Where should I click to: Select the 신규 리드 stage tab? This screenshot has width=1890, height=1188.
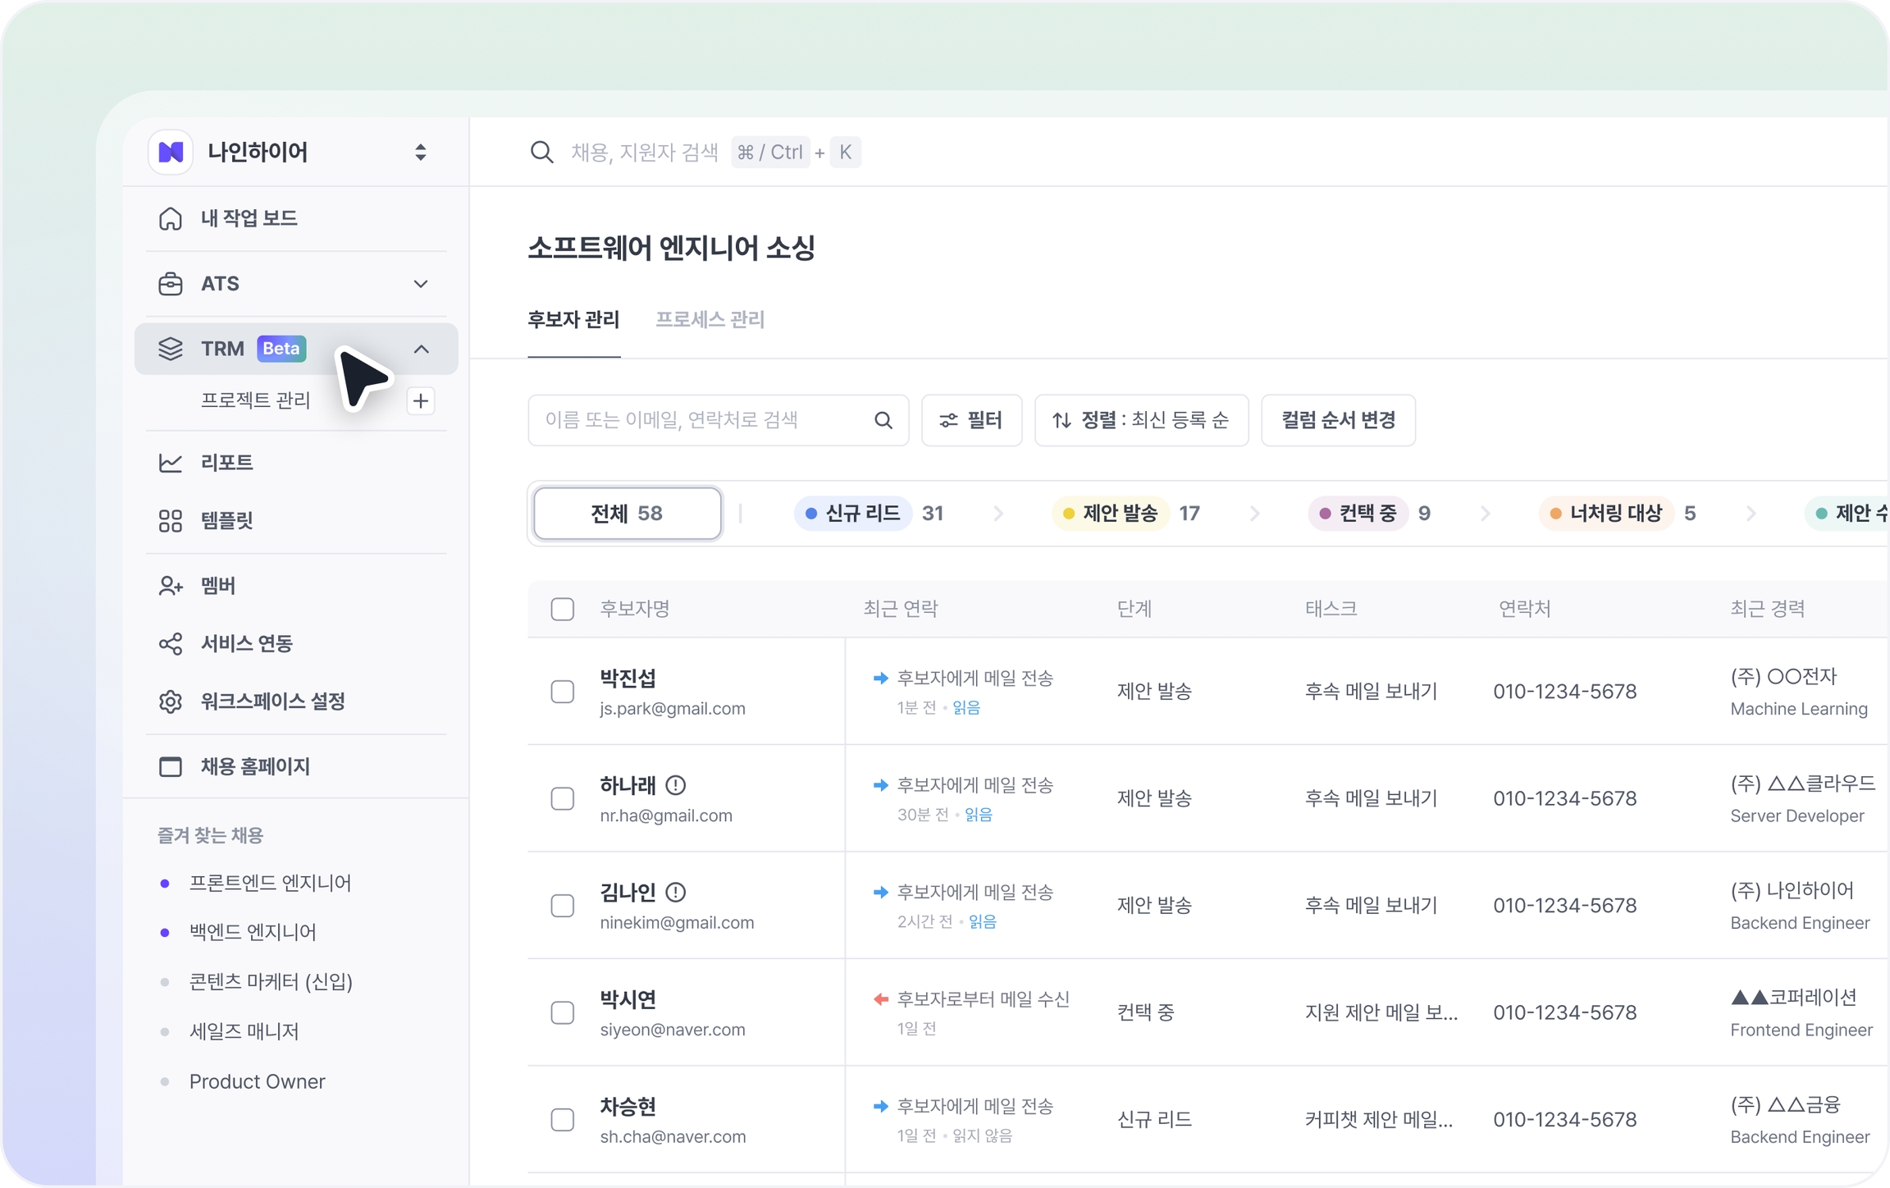pos(853,514)
